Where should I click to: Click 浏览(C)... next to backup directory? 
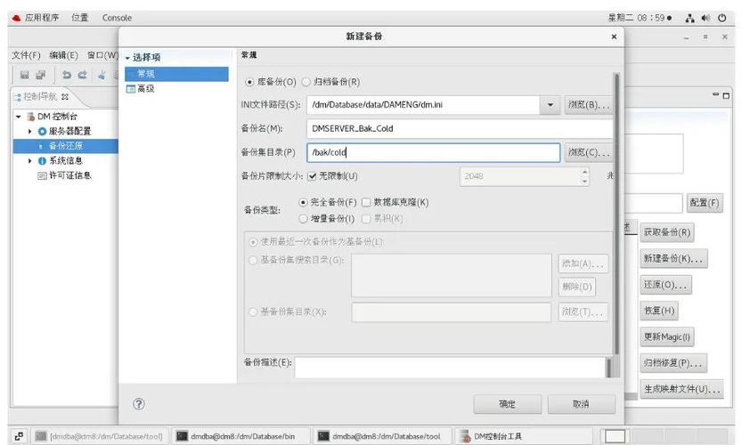pyautogui.click(x=589, y=152)
